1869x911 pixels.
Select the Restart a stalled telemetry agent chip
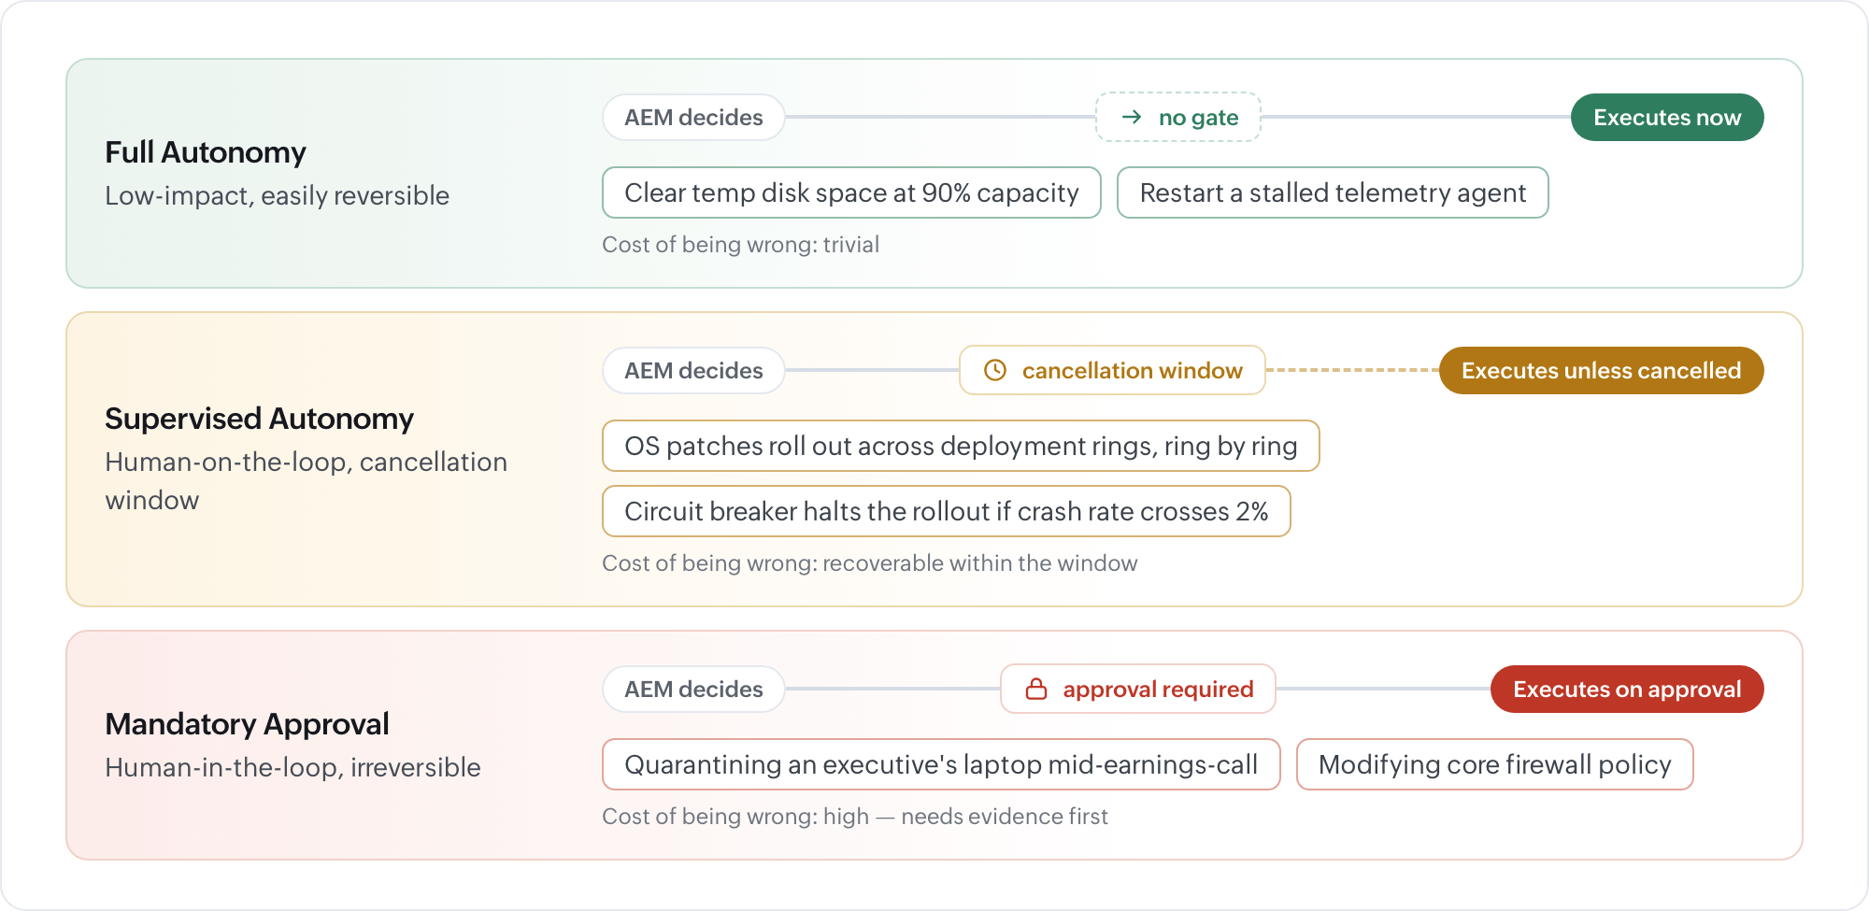(x=1333, y=192)
